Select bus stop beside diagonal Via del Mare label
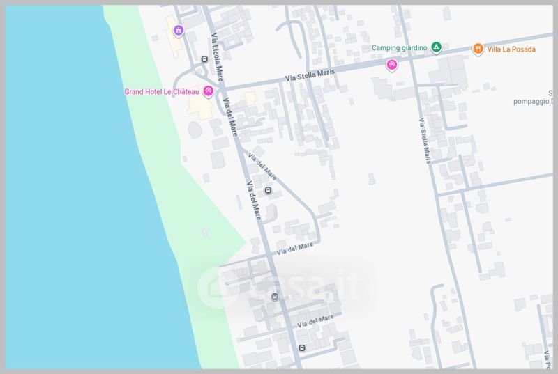The width and height of the screenshot is (558, 374). 269,190
